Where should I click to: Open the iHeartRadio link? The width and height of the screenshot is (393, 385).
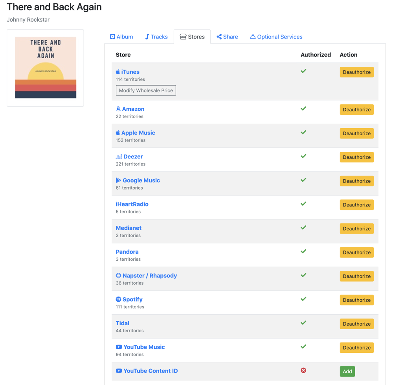[132, 204]
